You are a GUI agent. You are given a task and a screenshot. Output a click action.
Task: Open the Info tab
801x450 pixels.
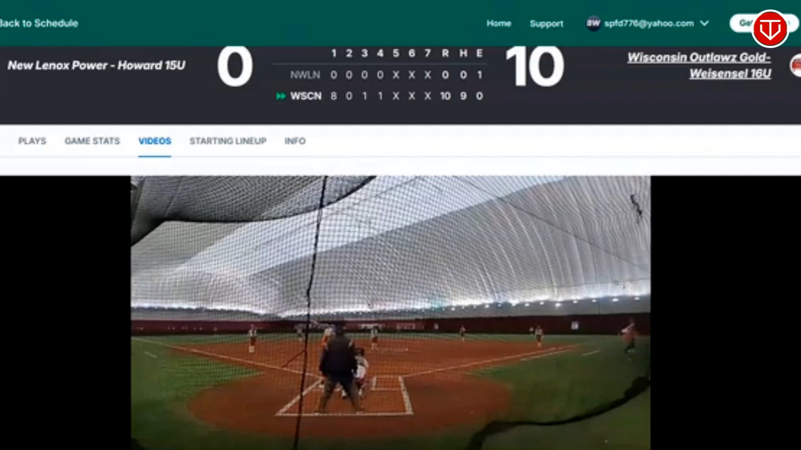tap(295, 141)
